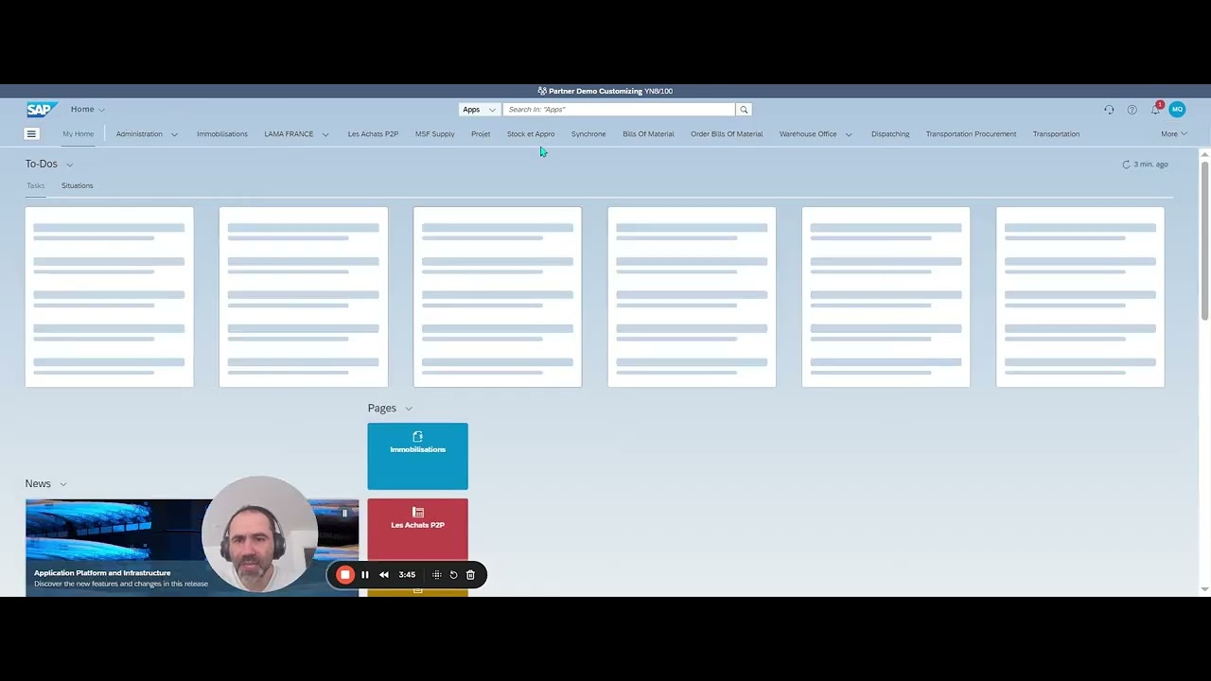
Task: Restart the recording
Action: click(x=453, y=575)
